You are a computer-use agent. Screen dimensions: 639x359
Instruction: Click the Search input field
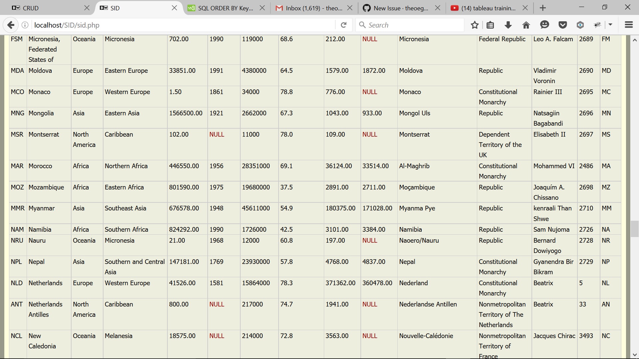tap(413, 25)
